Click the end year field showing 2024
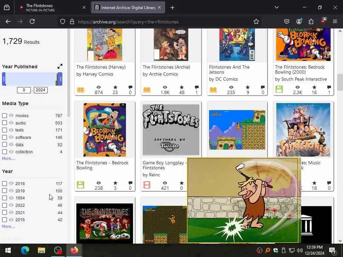 point(41,90)
